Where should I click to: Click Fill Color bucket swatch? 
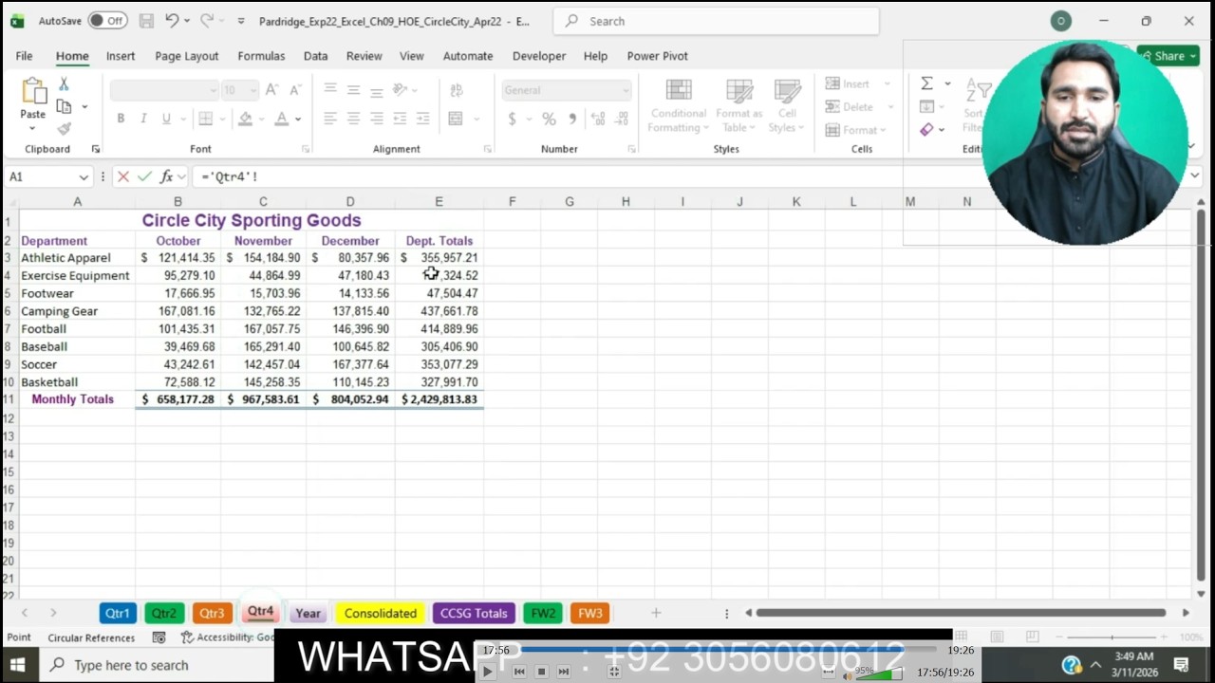pyautogui.click(x=245, y=119)
